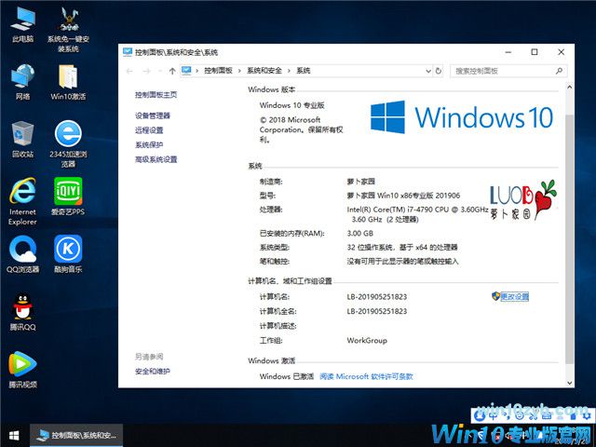Expand chevron before 控制面板 breadcrumb
Image resolution: width=596 pixels, height=447 pixels.
(x=196, y=71)
